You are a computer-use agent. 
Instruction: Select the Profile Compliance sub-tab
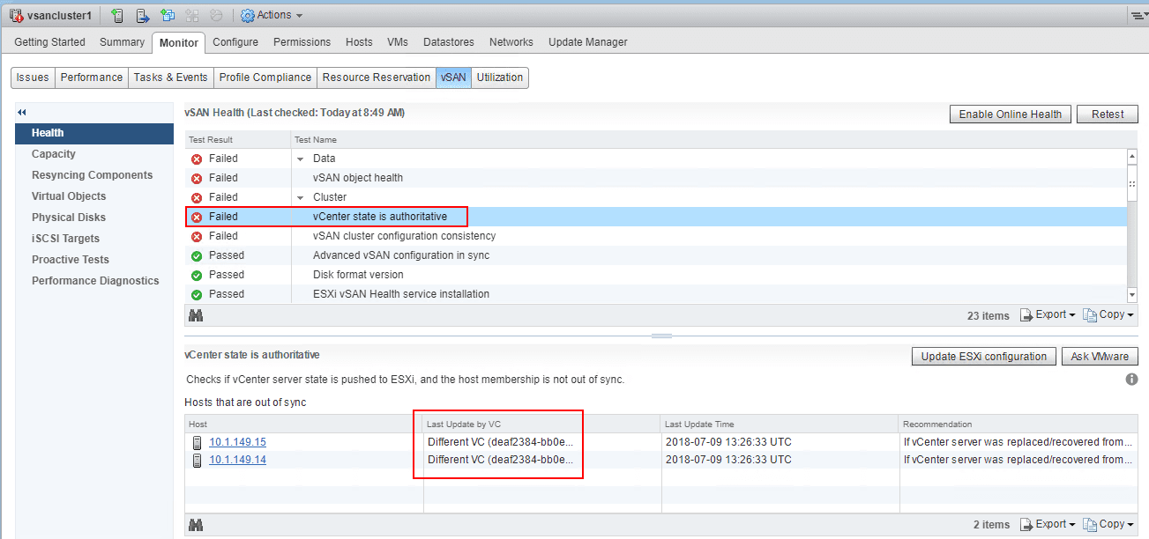265,78
